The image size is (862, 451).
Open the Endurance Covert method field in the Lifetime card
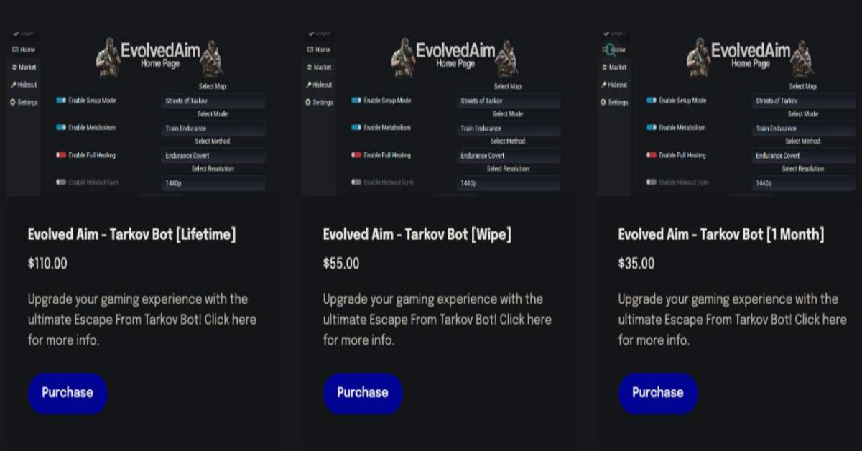point(213,156)
